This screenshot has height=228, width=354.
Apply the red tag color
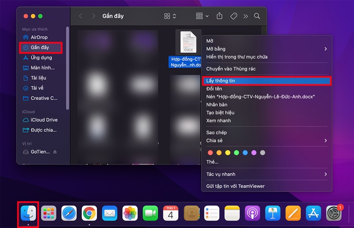210,153
